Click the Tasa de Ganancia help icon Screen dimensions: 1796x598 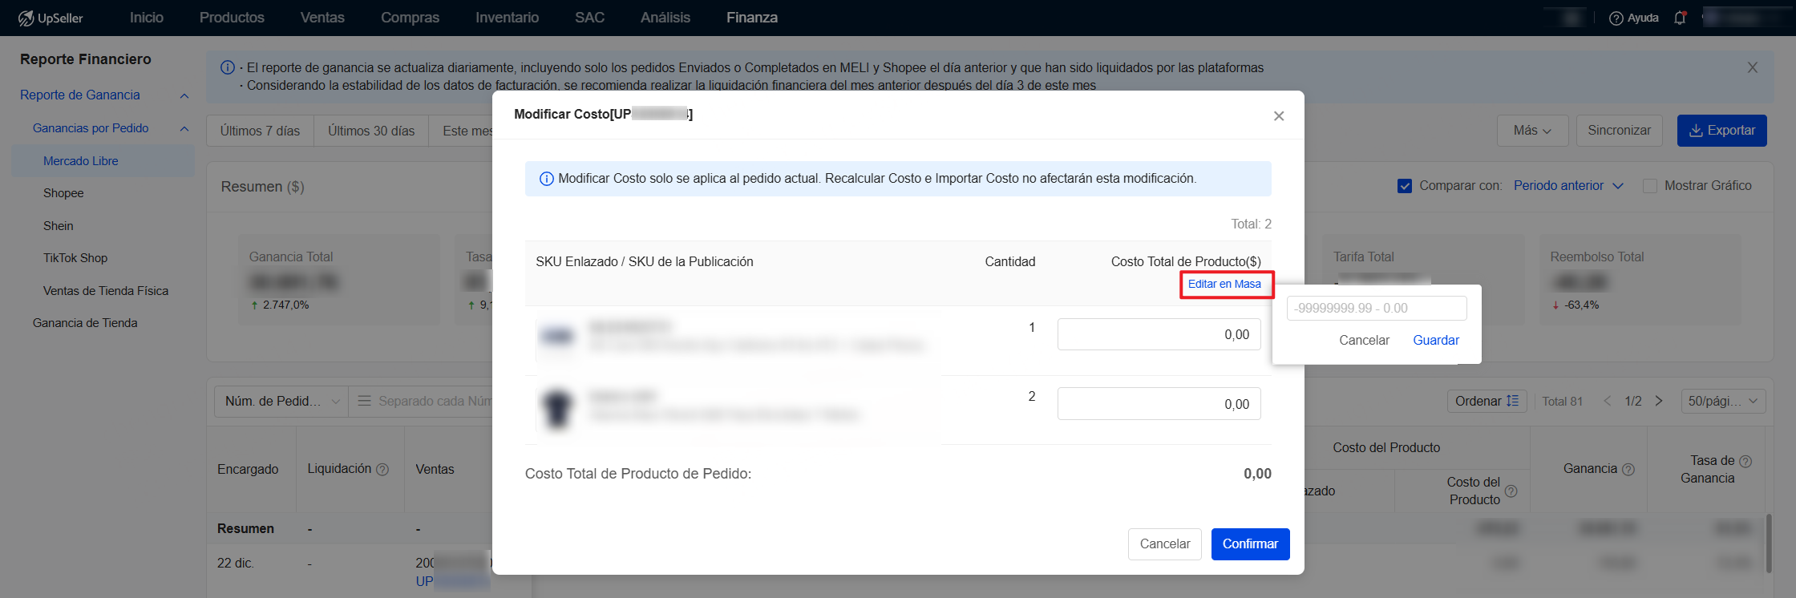(1745, 461)
